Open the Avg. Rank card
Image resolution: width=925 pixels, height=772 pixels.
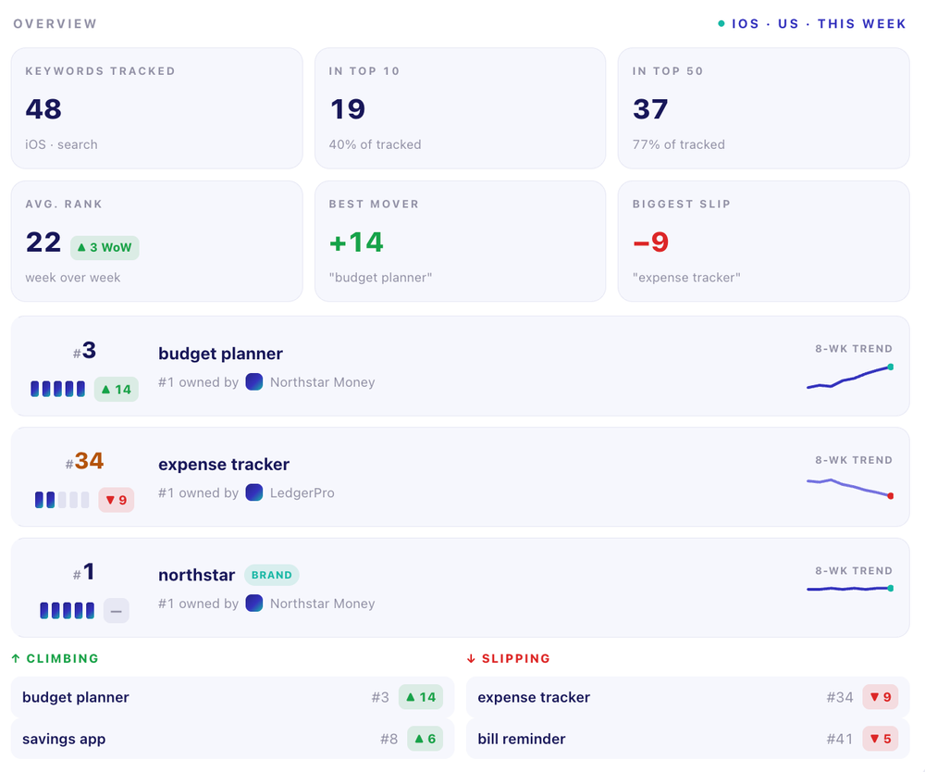coord(157,242)
